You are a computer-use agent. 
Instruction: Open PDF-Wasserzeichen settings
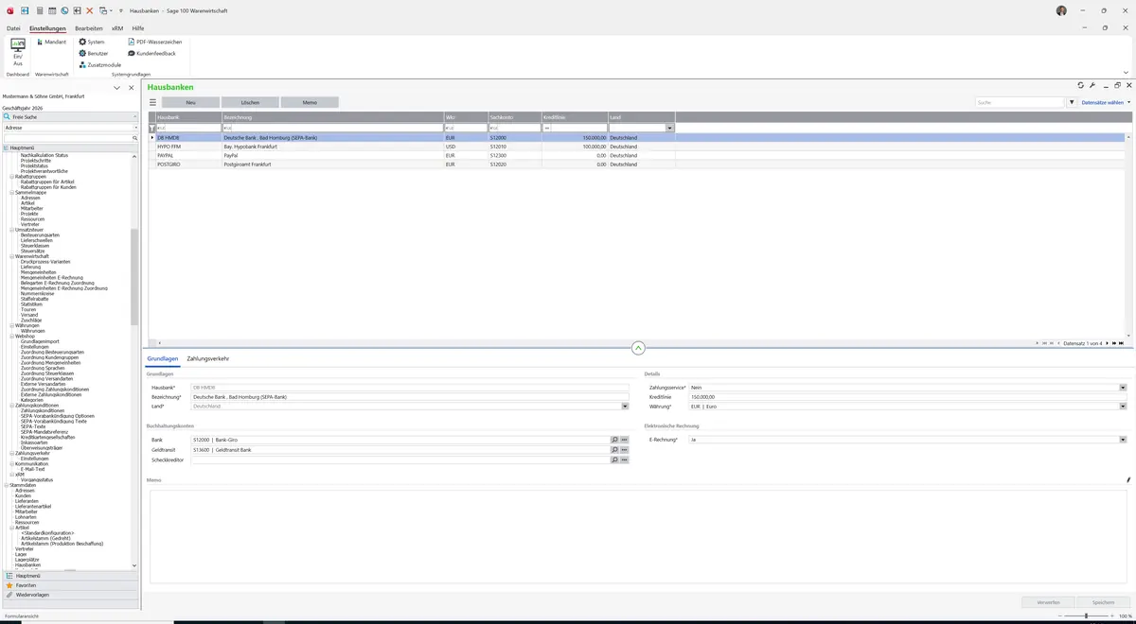(155, 42)
